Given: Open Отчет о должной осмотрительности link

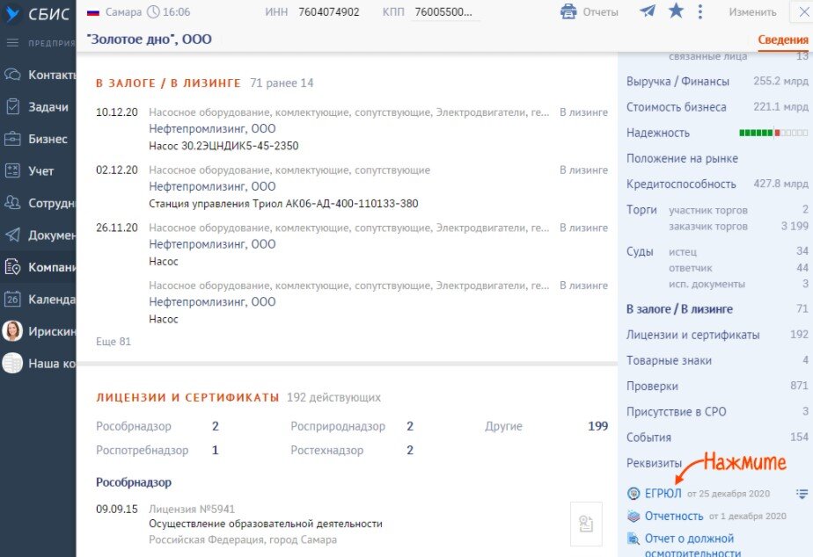Looking at the screenshot, I should click(692, 545).
